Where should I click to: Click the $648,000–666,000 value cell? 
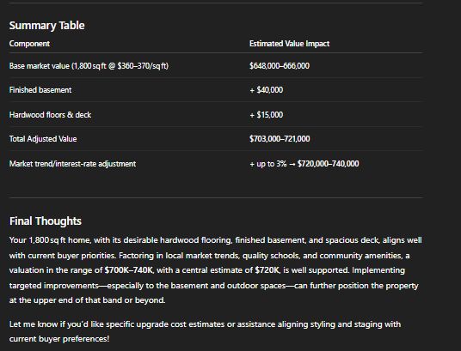(x=280, y=66)
